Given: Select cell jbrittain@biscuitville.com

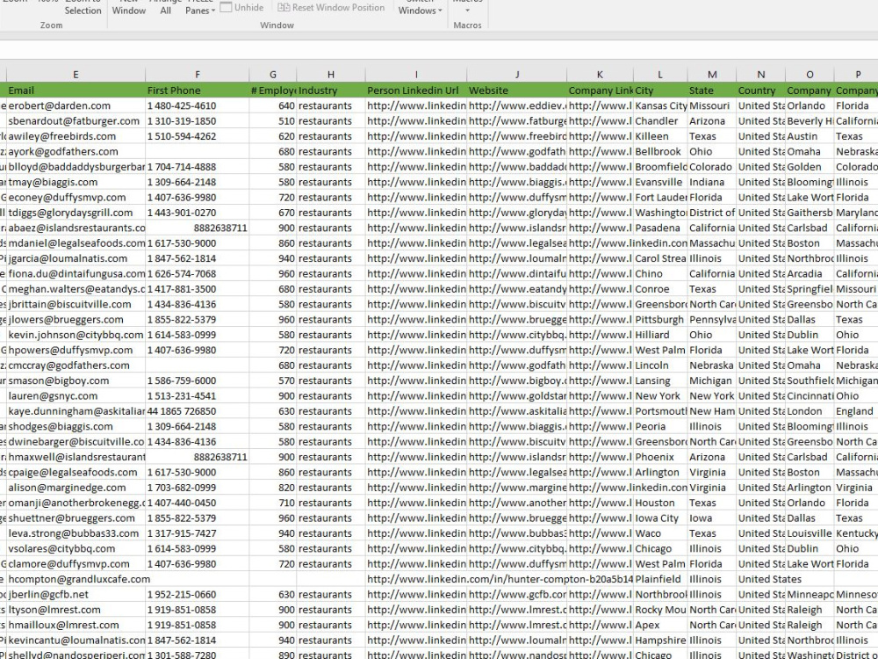Looking at the screenshot, I should click(76, 304).
